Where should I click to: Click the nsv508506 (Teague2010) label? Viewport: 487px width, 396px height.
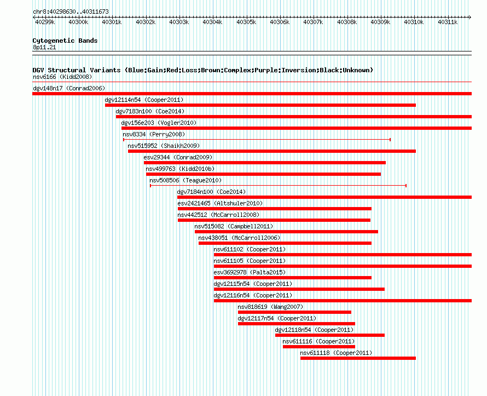[185, 180]
